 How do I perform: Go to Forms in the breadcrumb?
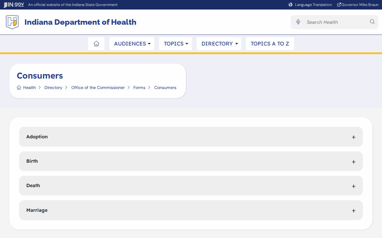(x=139, y=87)
